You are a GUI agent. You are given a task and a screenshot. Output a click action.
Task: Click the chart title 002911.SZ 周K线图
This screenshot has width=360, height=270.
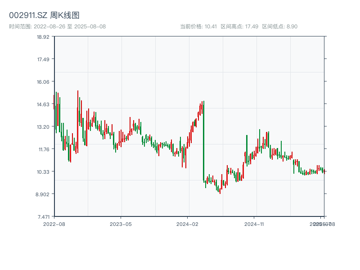[x=44, y=15]
